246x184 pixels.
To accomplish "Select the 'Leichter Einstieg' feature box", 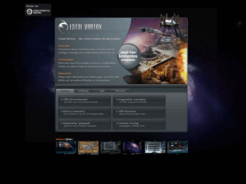I will click(139, 125).
